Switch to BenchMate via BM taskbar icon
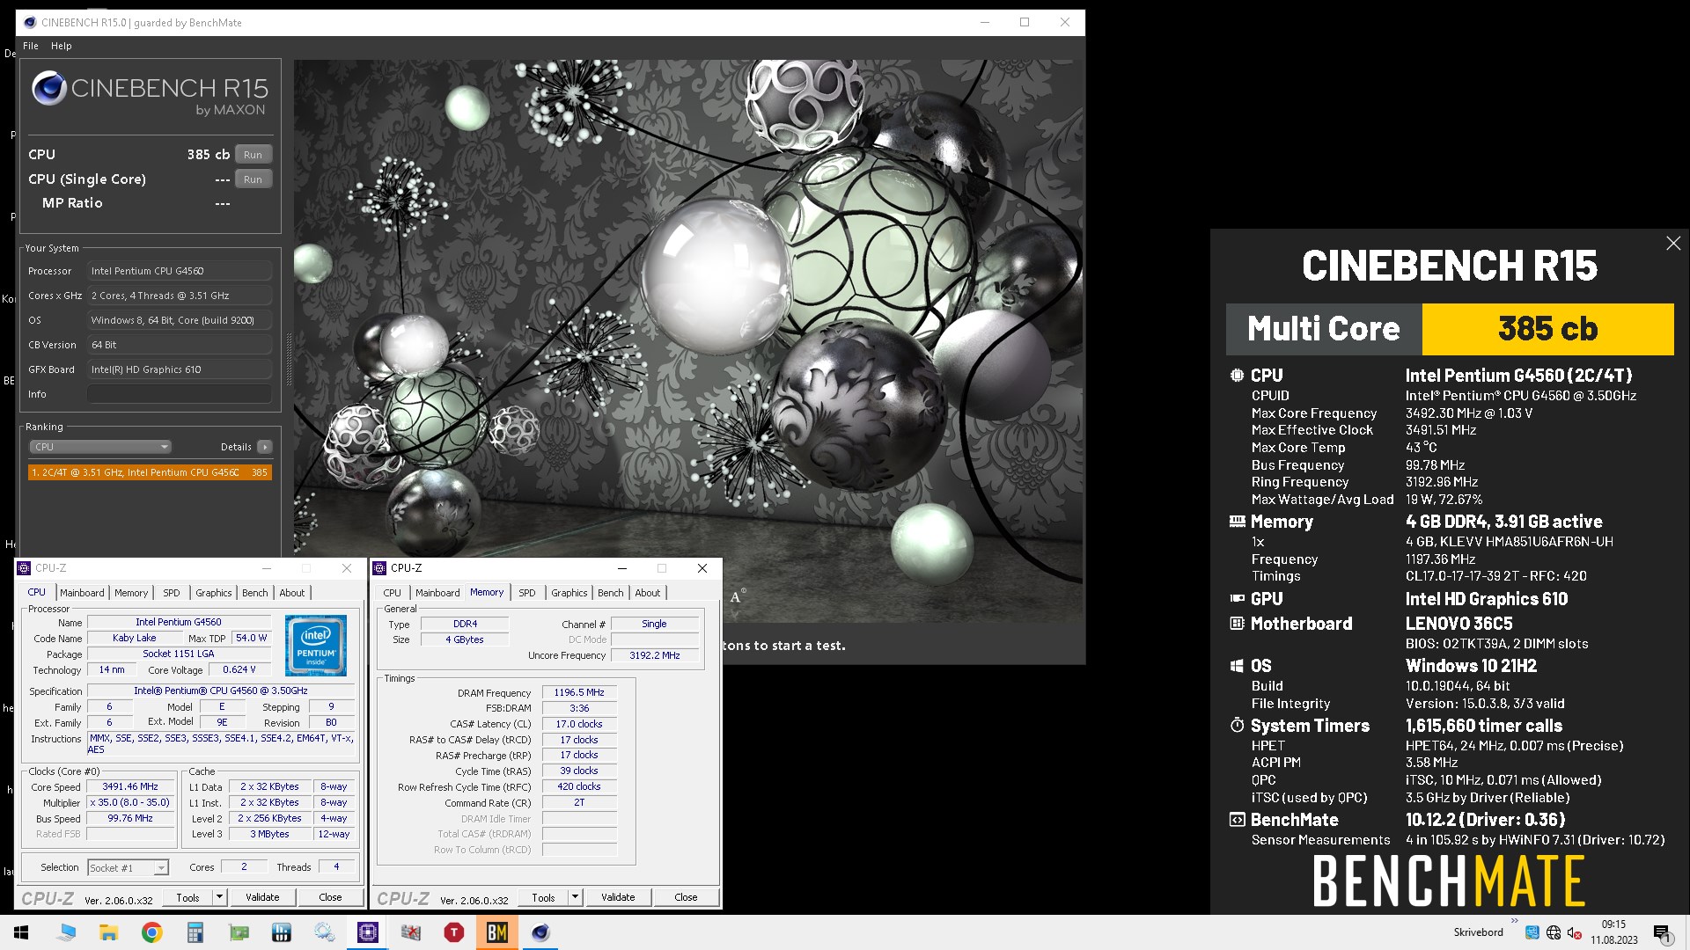Viewport: 1690px width, 950px height. point(497,932)
